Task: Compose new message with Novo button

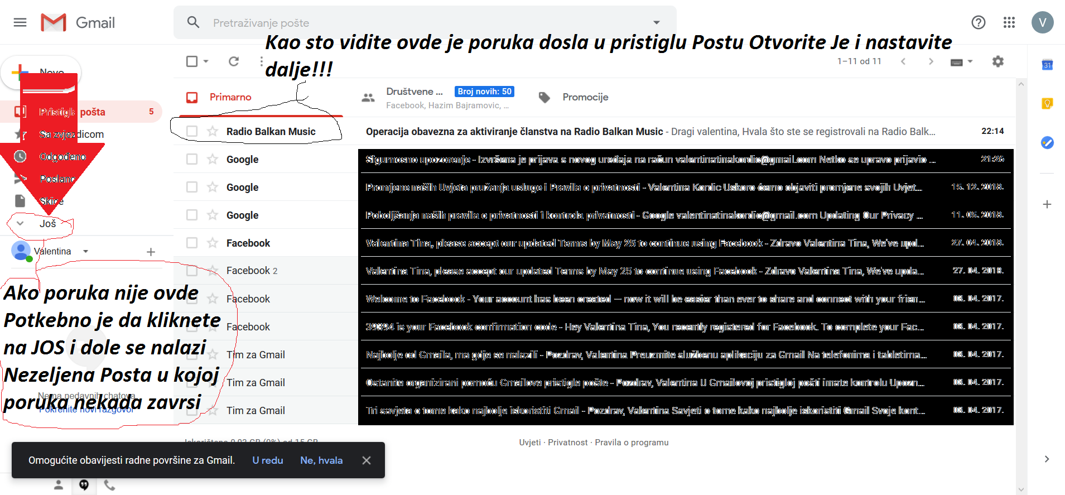Action: click(41, 73)
